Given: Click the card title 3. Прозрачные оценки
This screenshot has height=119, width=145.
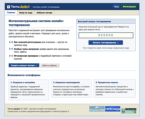Looking at the screenshot, I should point(107,82).
